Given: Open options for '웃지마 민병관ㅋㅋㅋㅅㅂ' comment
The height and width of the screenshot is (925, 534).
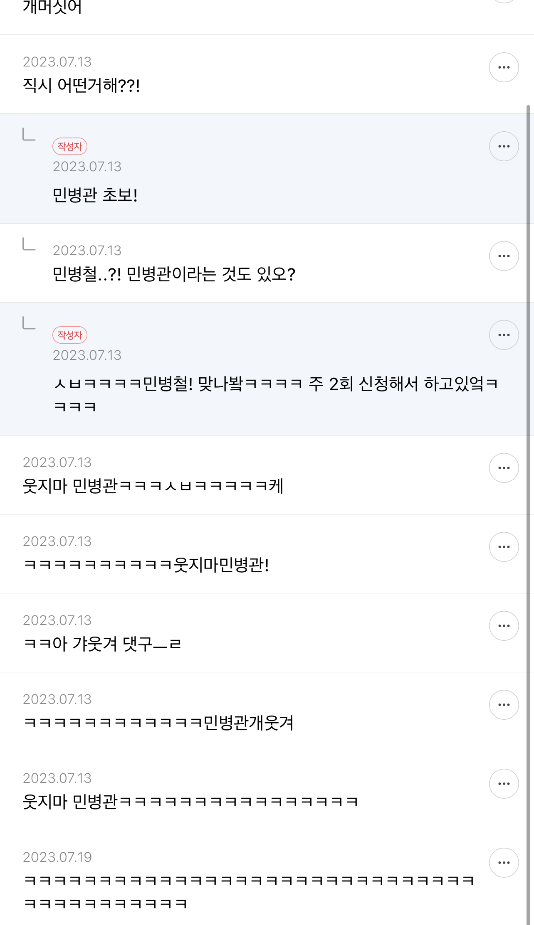Looking at the screenshot, I should 504,468.
